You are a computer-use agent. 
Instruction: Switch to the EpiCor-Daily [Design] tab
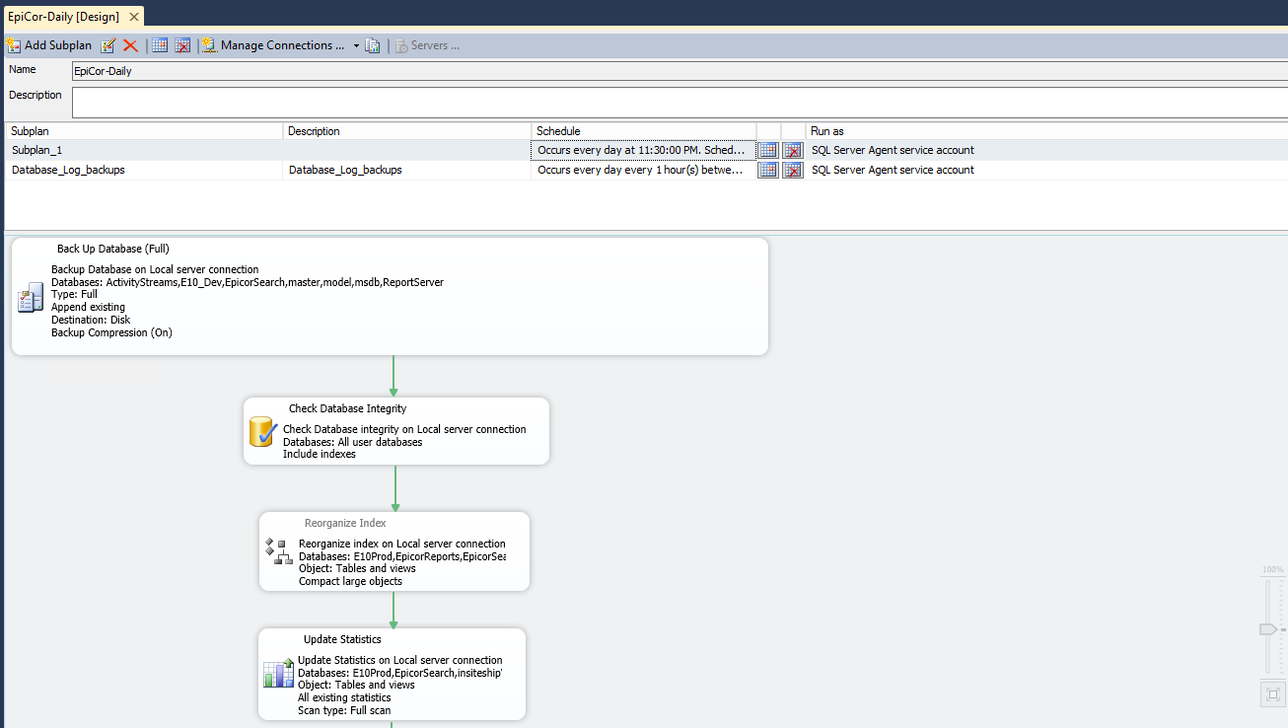coord(64,17)
